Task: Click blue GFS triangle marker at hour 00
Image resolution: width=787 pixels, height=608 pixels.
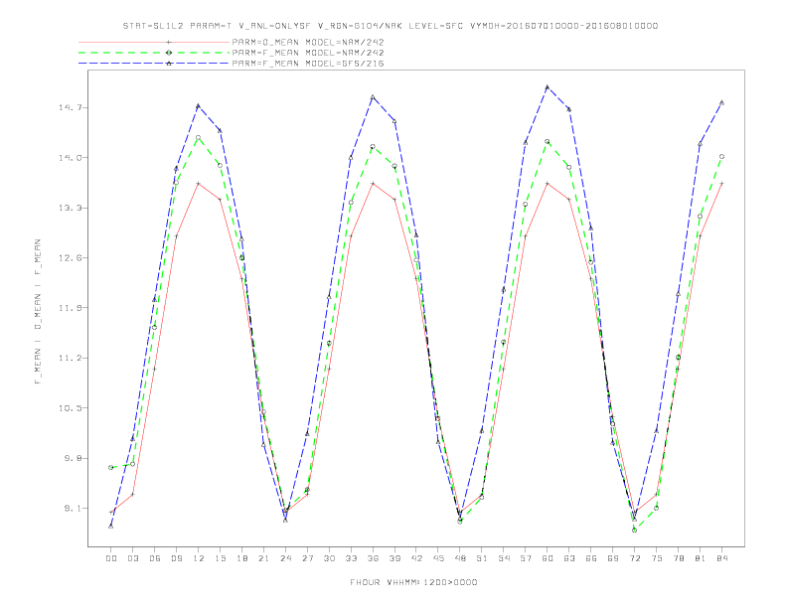Action: 111,526
